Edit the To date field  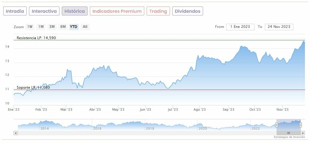point(279,27)
